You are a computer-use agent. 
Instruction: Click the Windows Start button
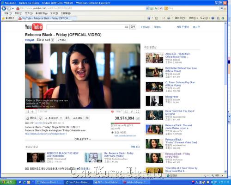8,182
